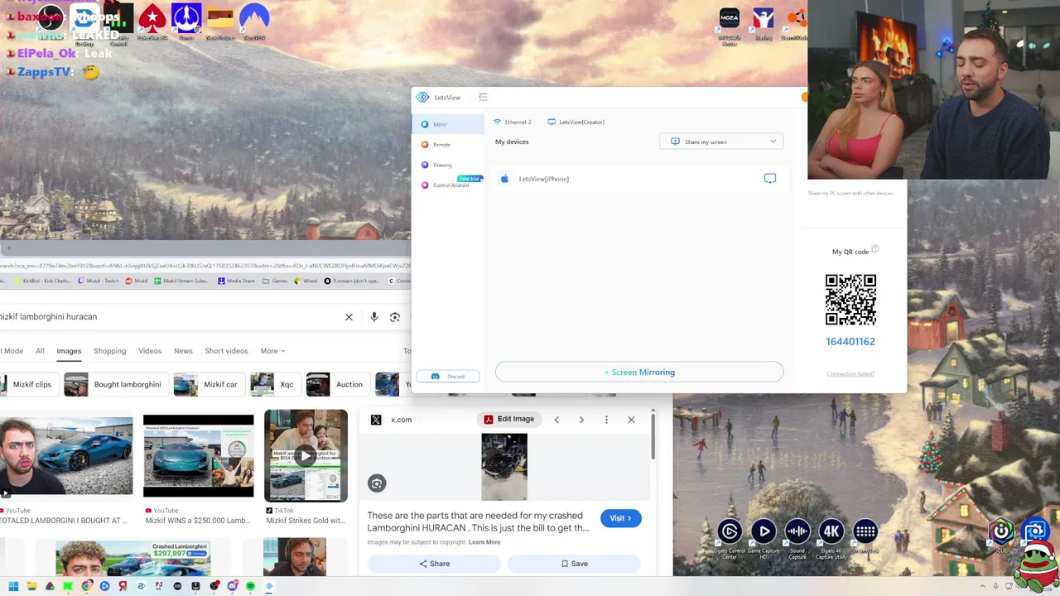Select Mizkif clips suggestion chip
The height and width of the screenshot is (596, 1060).
point(28,384)
